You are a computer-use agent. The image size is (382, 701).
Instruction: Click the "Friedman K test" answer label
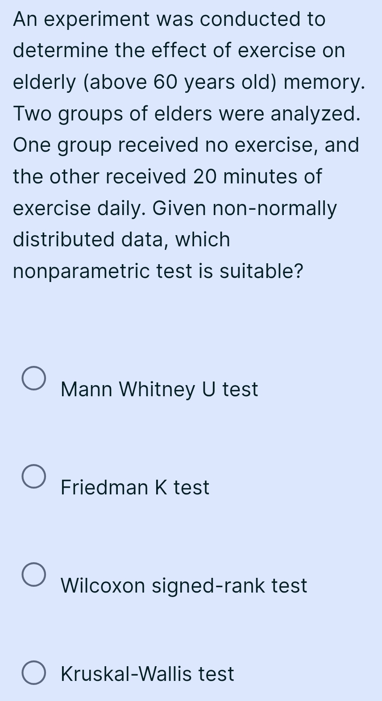coord(135,487)
